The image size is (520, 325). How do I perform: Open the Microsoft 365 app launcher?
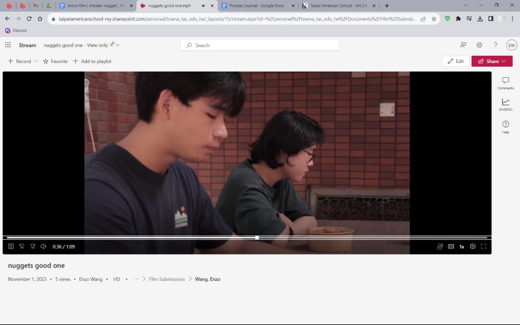point(8,45)
